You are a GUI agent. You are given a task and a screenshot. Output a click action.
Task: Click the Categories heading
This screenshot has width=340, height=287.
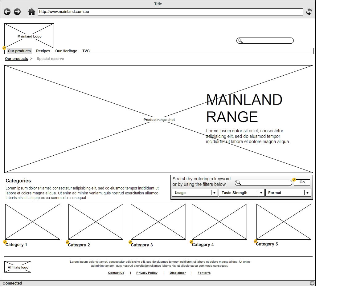pos(18,181)
